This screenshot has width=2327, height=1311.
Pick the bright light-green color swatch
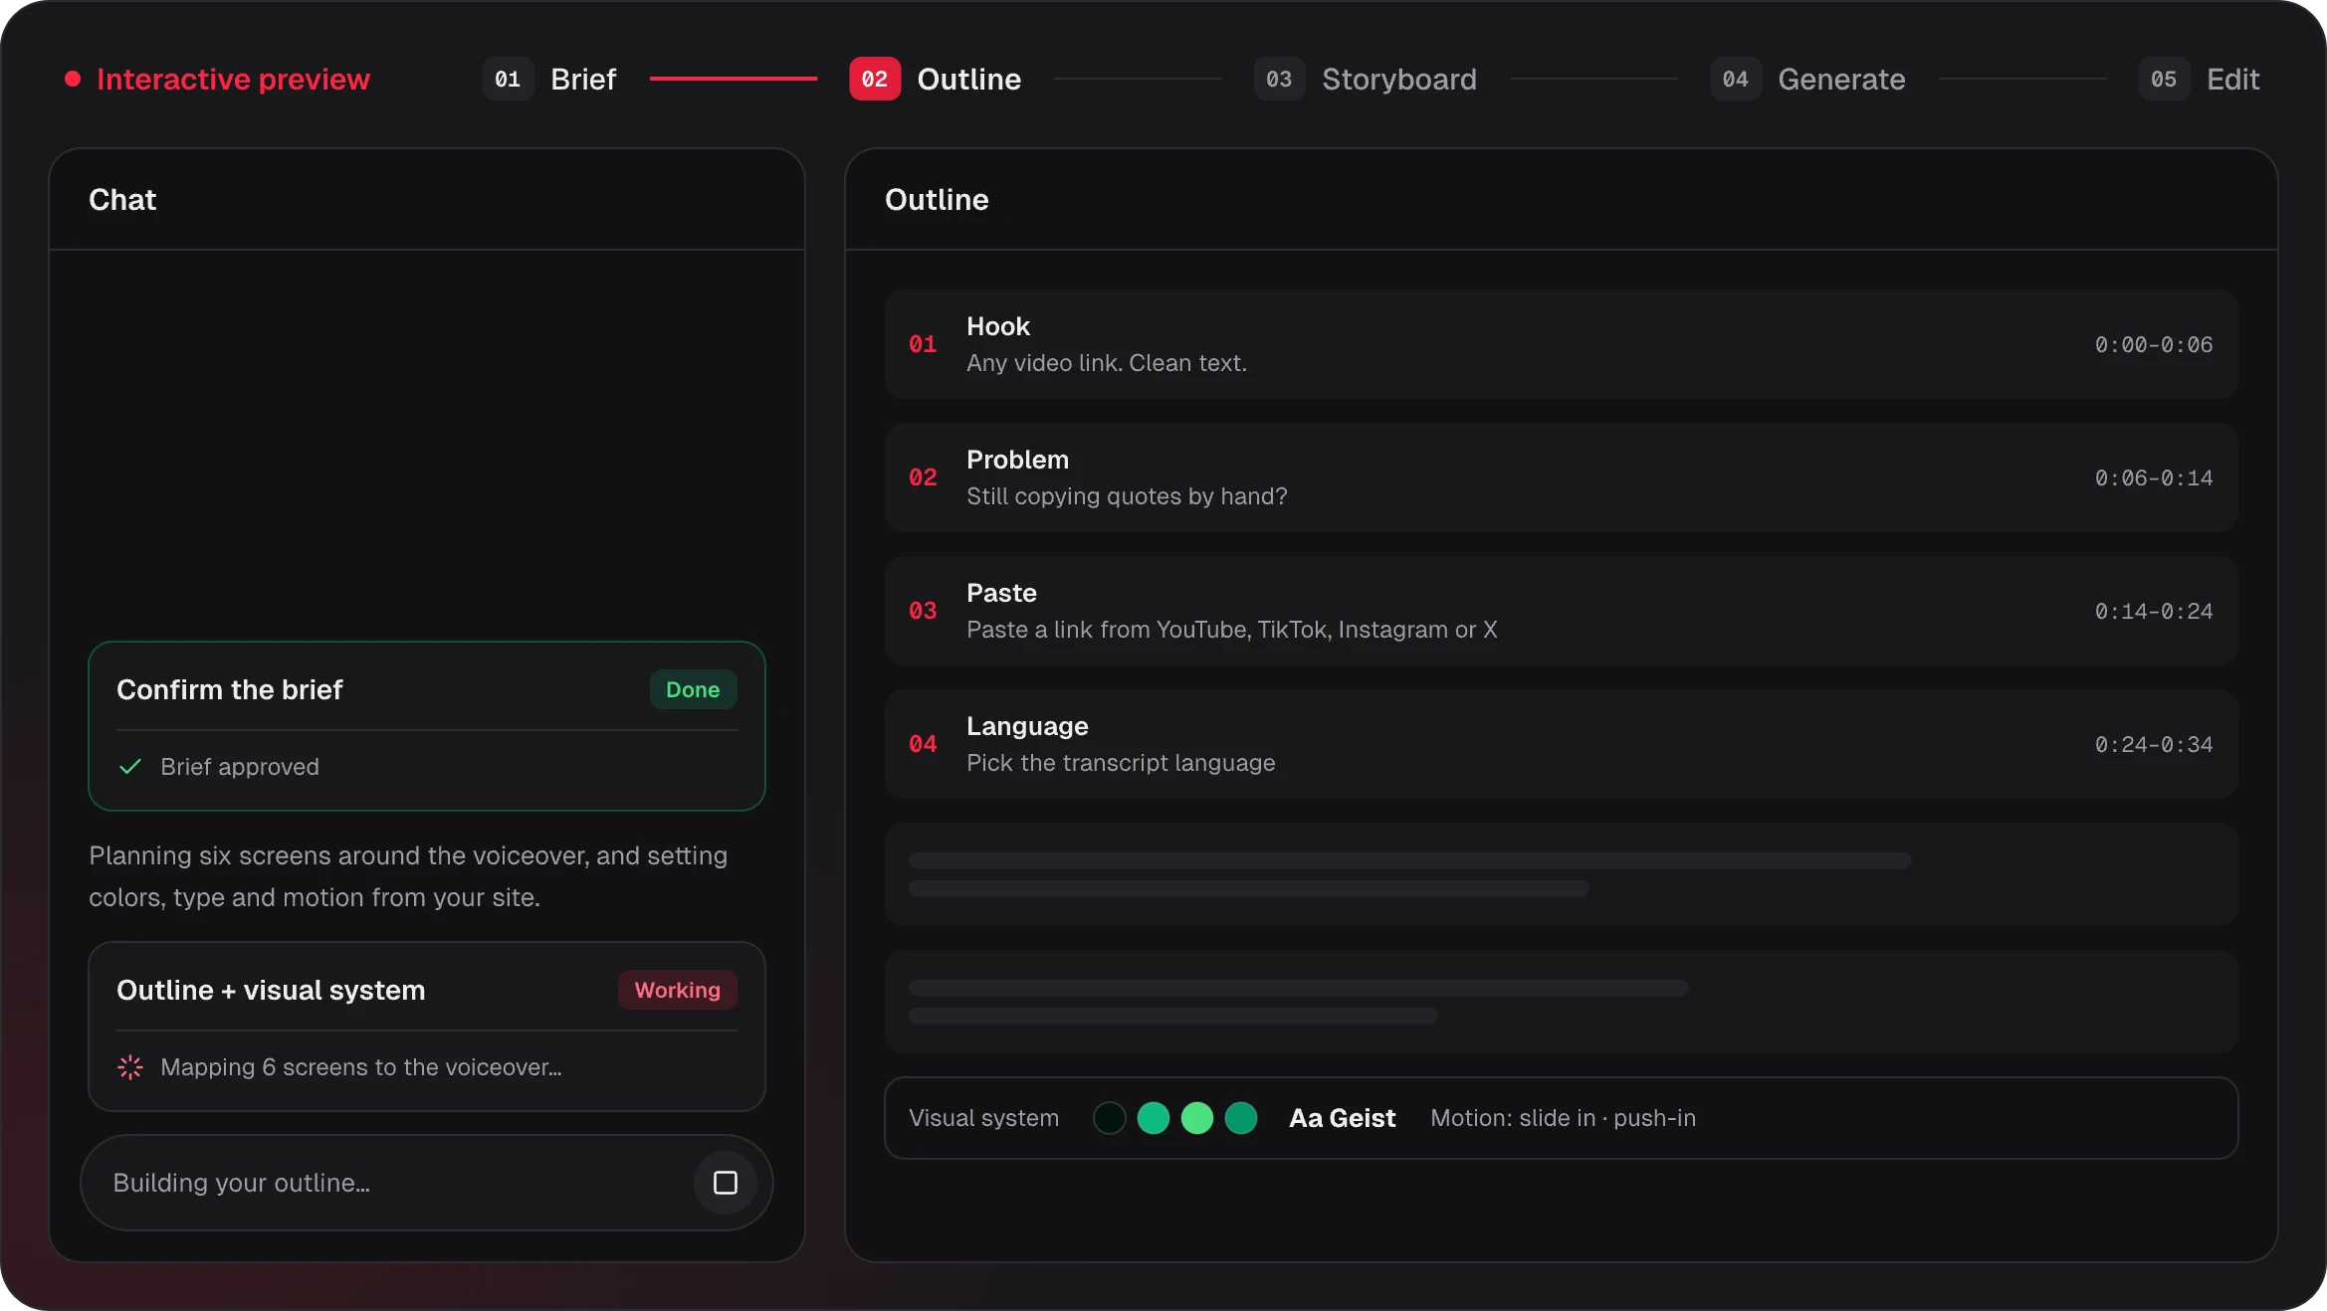[x=1197, y=1118]
